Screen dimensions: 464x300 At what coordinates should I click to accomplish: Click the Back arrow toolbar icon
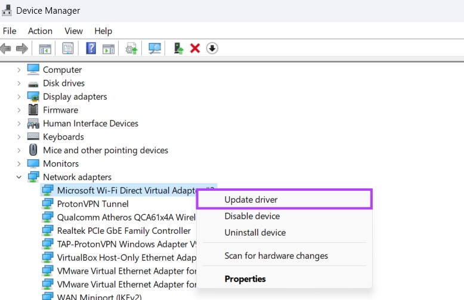(x=6, y=48)
